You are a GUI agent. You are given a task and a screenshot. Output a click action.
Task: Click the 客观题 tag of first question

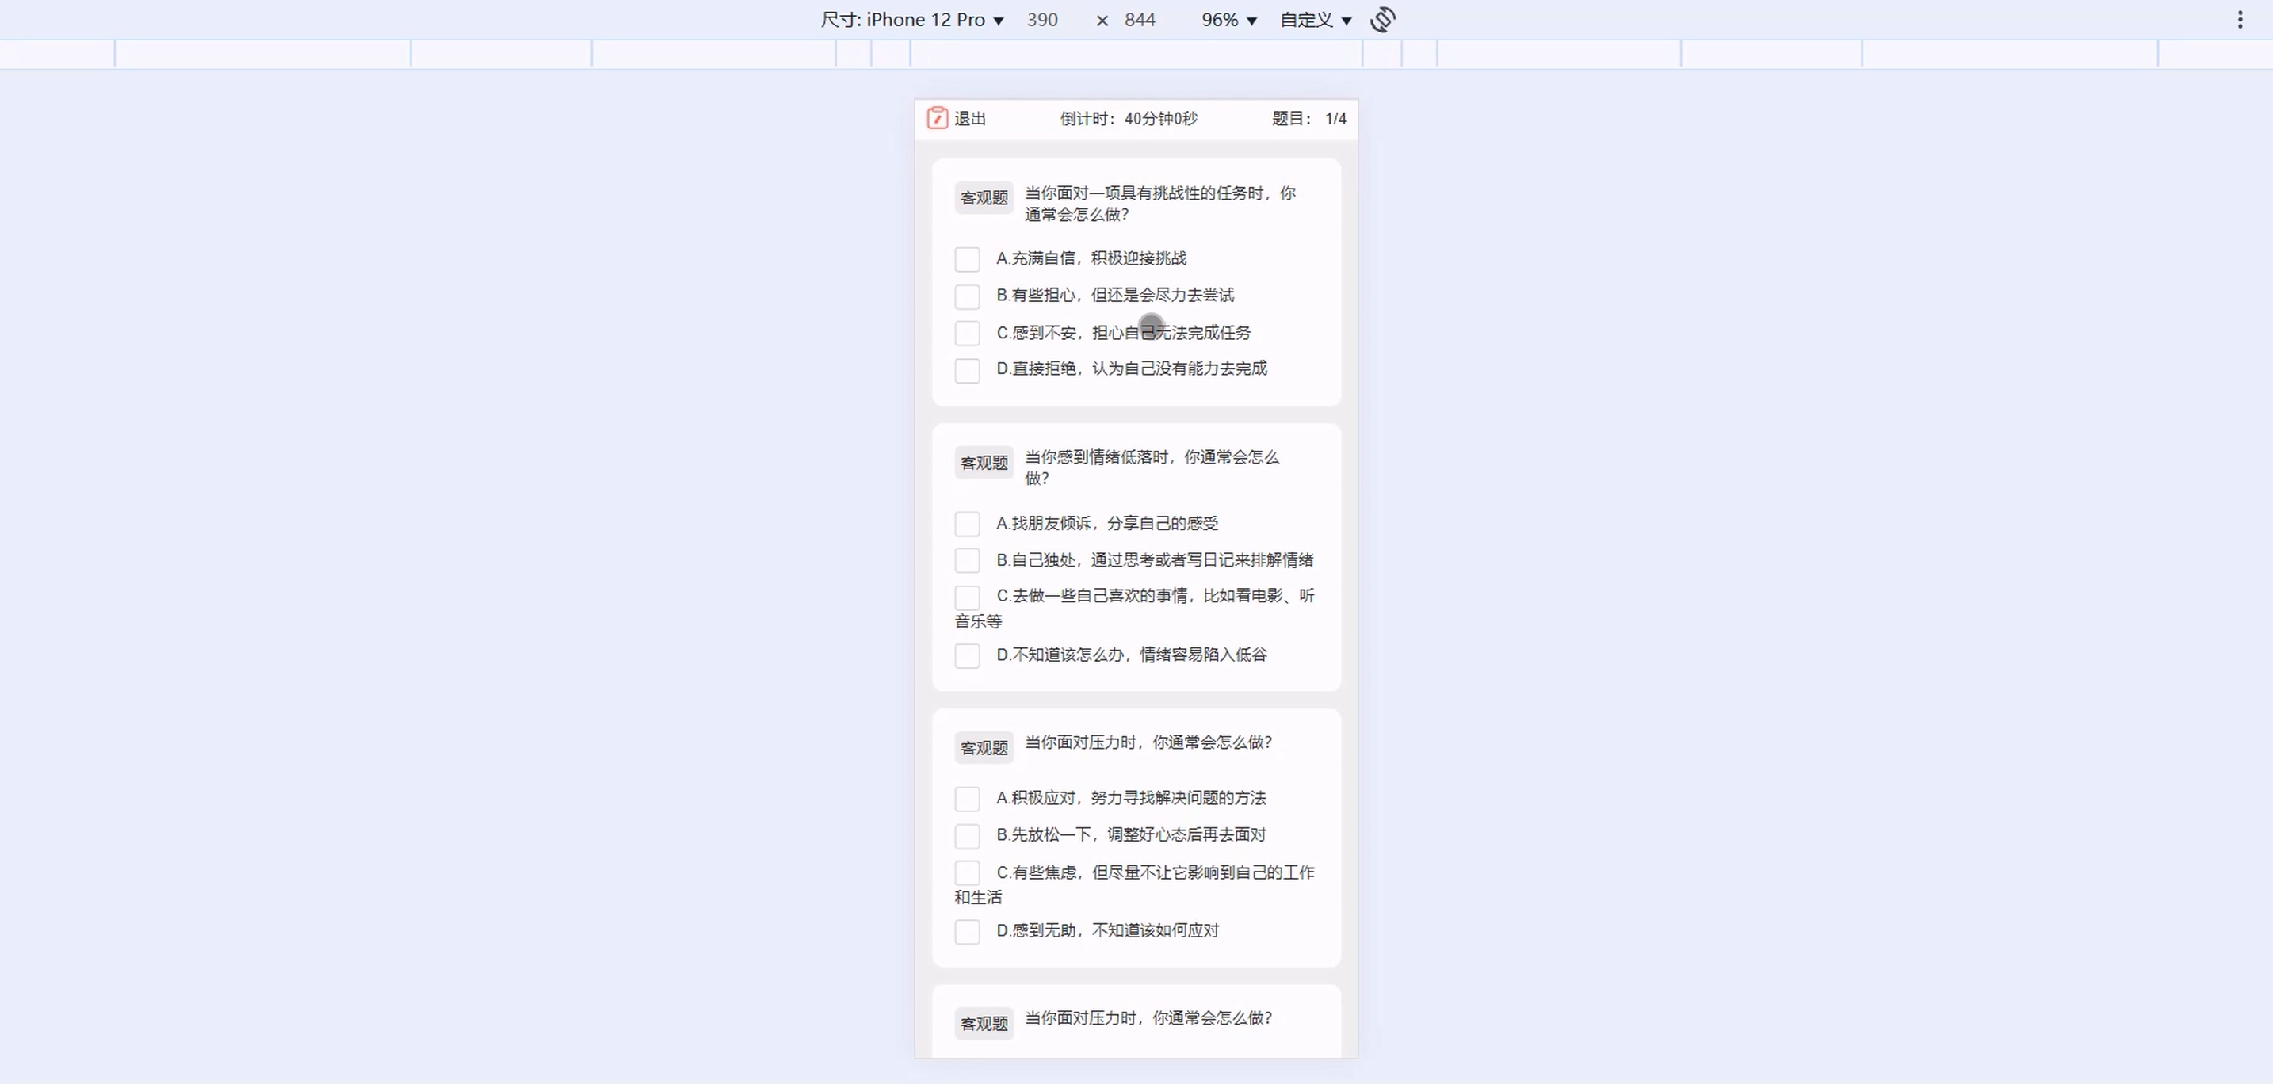point(984,197)
